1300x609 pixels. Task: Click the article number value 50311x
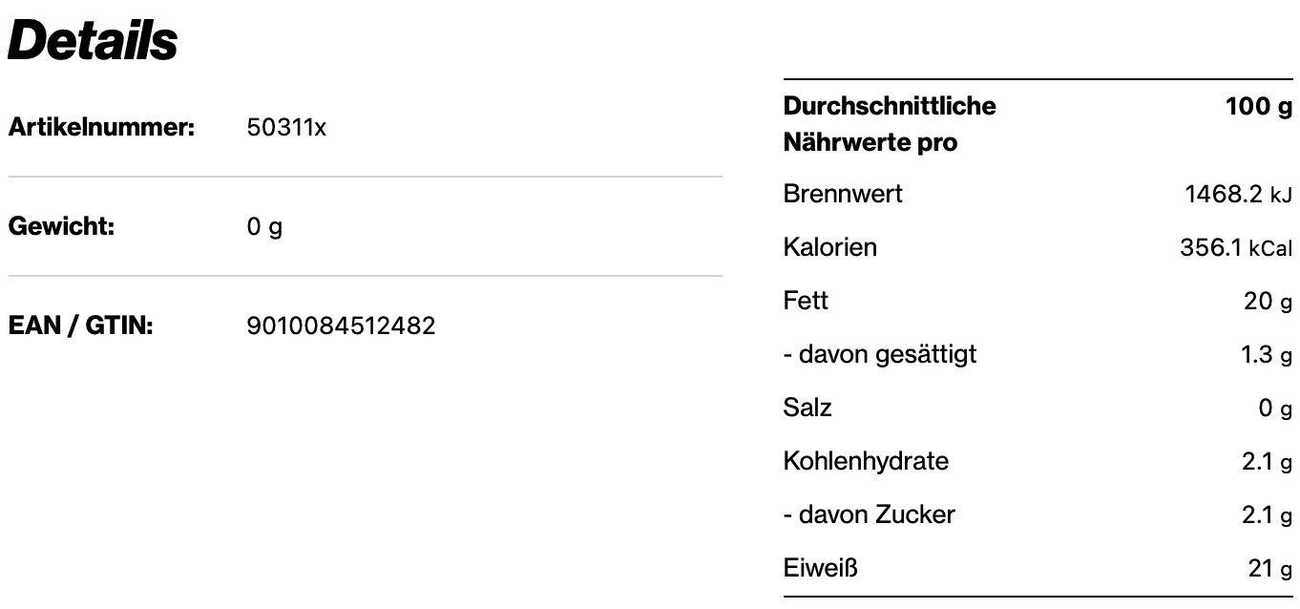(286, 128)
